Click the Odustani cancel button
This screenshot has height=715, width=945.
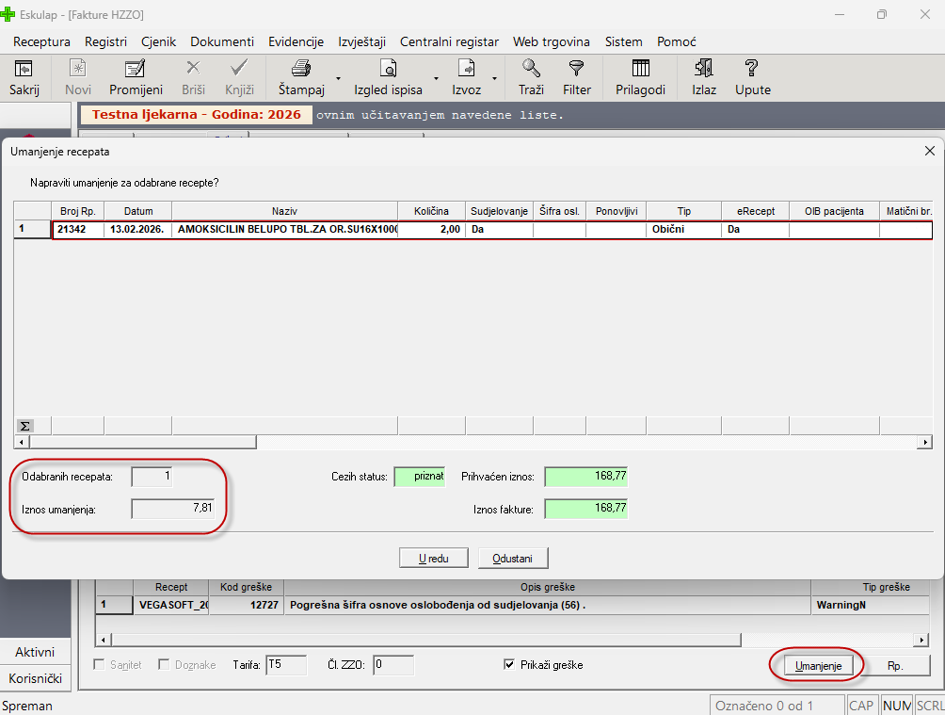coord(512,559)
